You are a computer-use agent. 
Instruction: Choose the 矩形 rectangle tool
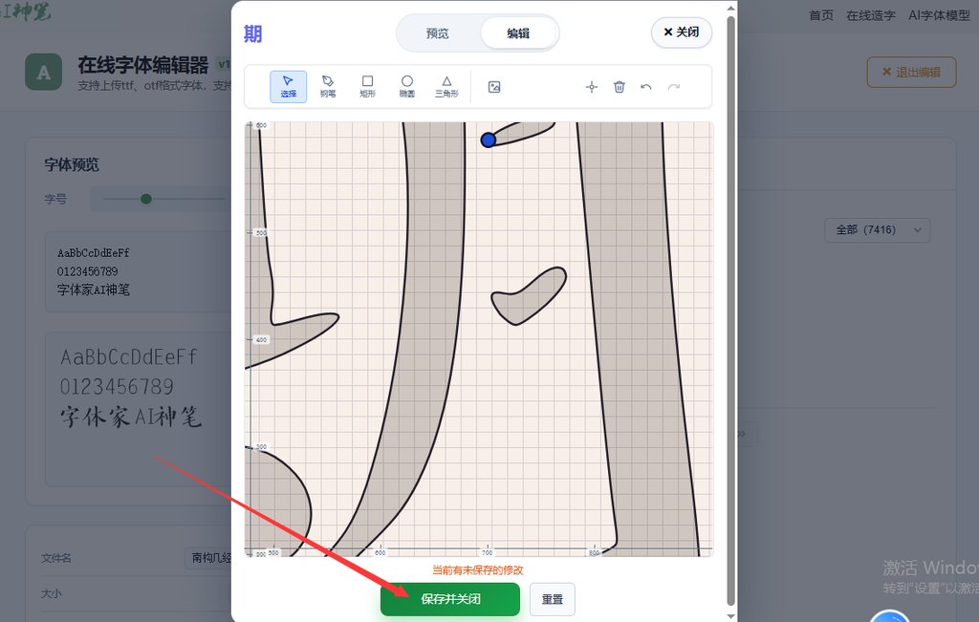click(367, 87)
